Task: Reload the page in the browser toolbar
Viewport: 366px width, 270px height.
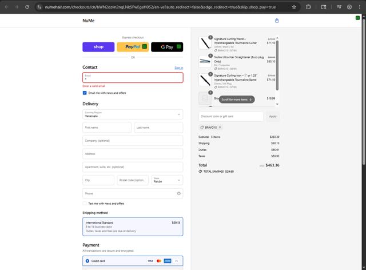Action: tap(27, 7)
